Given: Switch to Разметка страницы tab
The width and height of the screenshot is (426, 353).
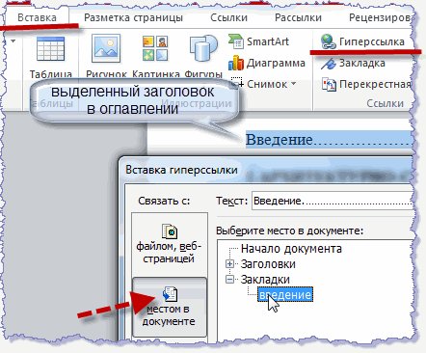Looking at the screenshot, I should point(133,17).
